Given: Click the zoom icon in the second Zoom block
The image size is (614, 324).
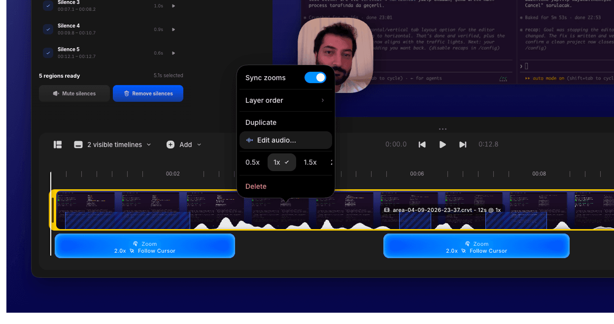Looking at the screenshot, I should tap(467, 244).
